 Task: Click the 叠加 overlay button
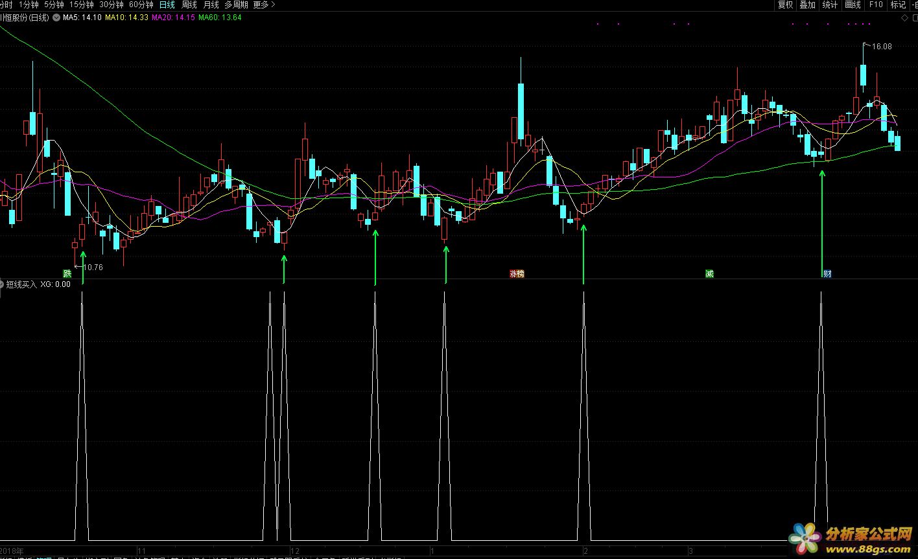point(807,5)
